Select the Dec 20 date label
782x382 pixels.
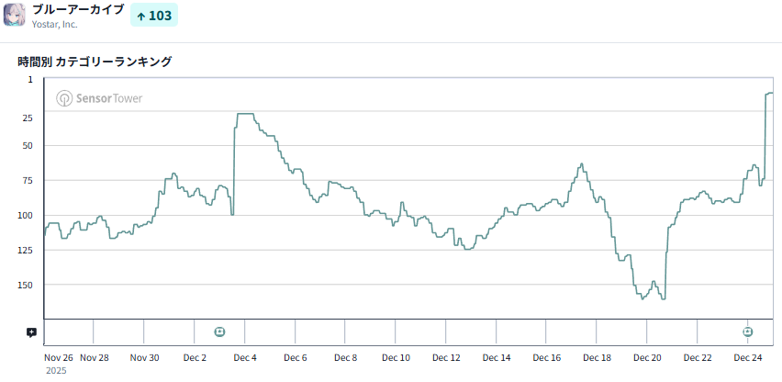coord(647,358)
